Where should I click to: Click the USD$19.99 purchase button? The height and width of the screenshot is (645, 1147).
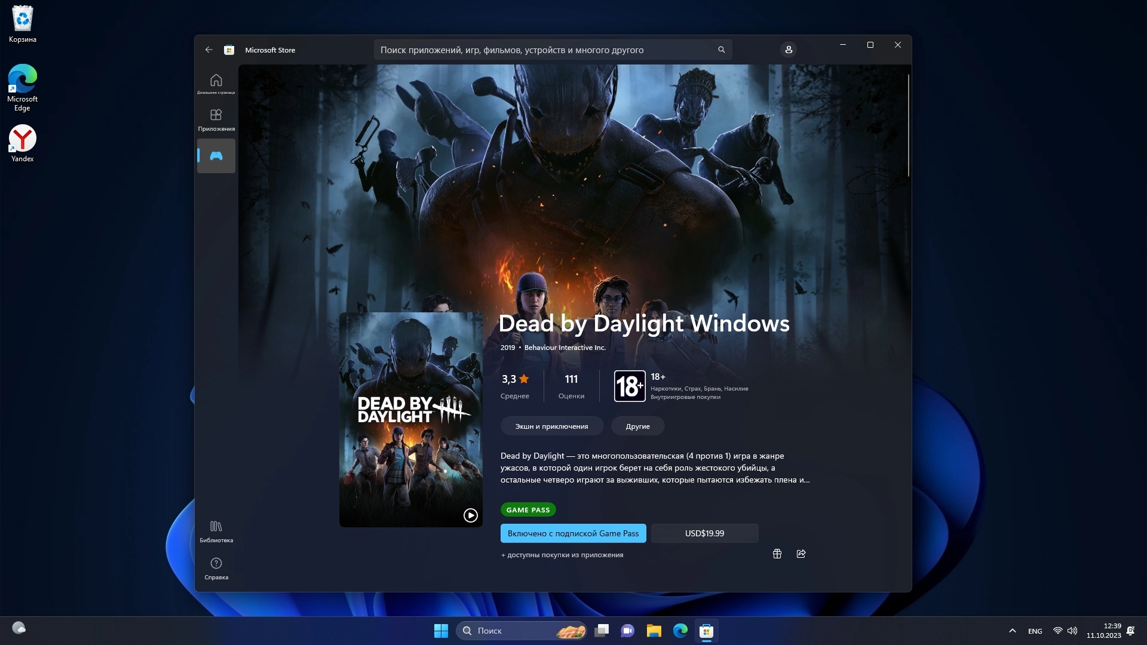tap(704, 533)
